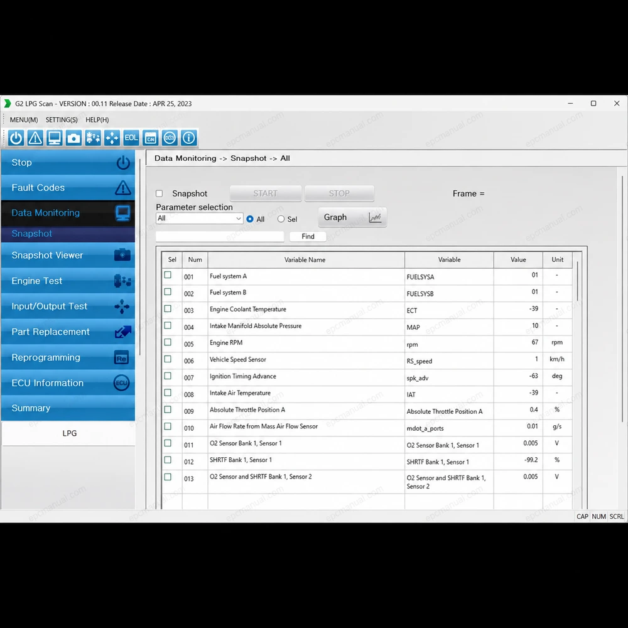Click the camera toolbar icon
Viewport: 628px width, 628px height.
tap(73, 138)
